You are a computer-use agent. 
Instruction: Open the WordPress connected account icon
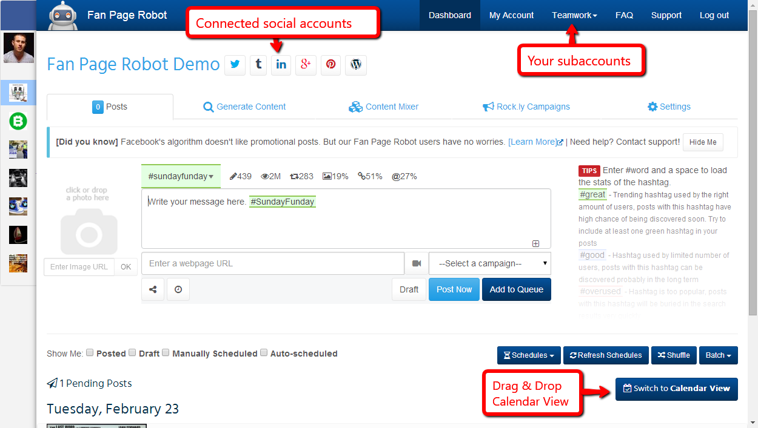point(356,65)
